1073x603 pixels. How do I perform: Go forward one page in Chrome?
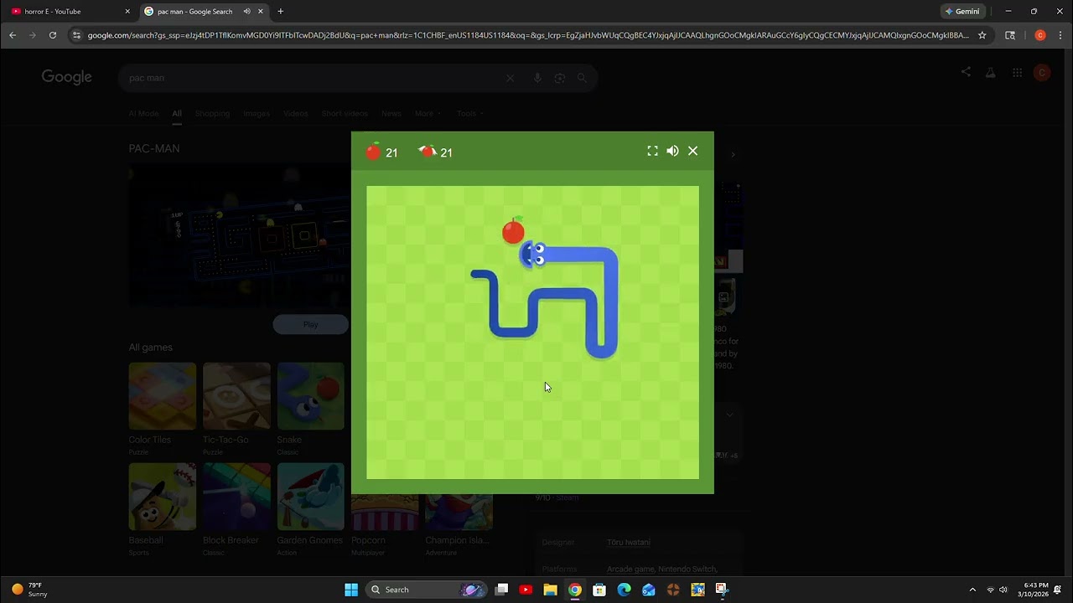click(x=33, y=35)
